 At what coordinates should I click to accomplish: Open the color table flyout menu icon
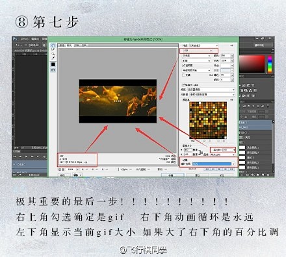231,100
